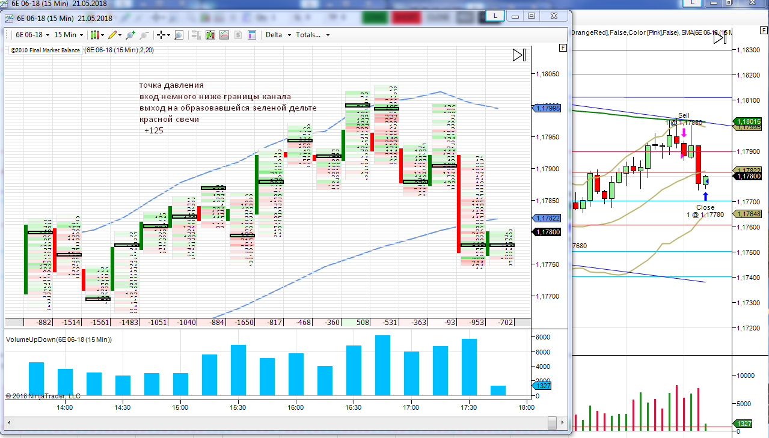The image size is (769, 438).
Task: Click the F button on back chart
Action: pyautogui.click(x=764, y=30)
